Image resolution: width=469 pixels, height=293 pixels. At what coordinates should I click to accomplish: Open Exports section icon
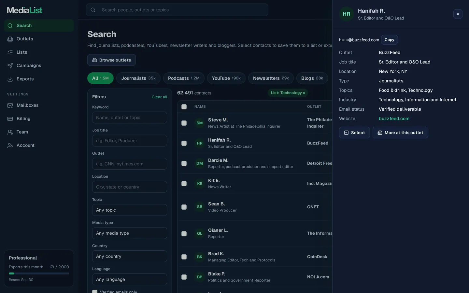(x=10, y=79)
